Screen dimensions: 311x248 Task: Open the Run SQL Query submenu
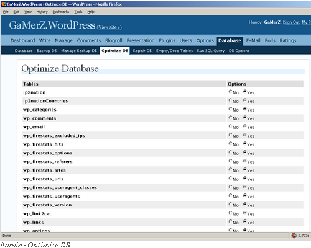tap(211, 51)
